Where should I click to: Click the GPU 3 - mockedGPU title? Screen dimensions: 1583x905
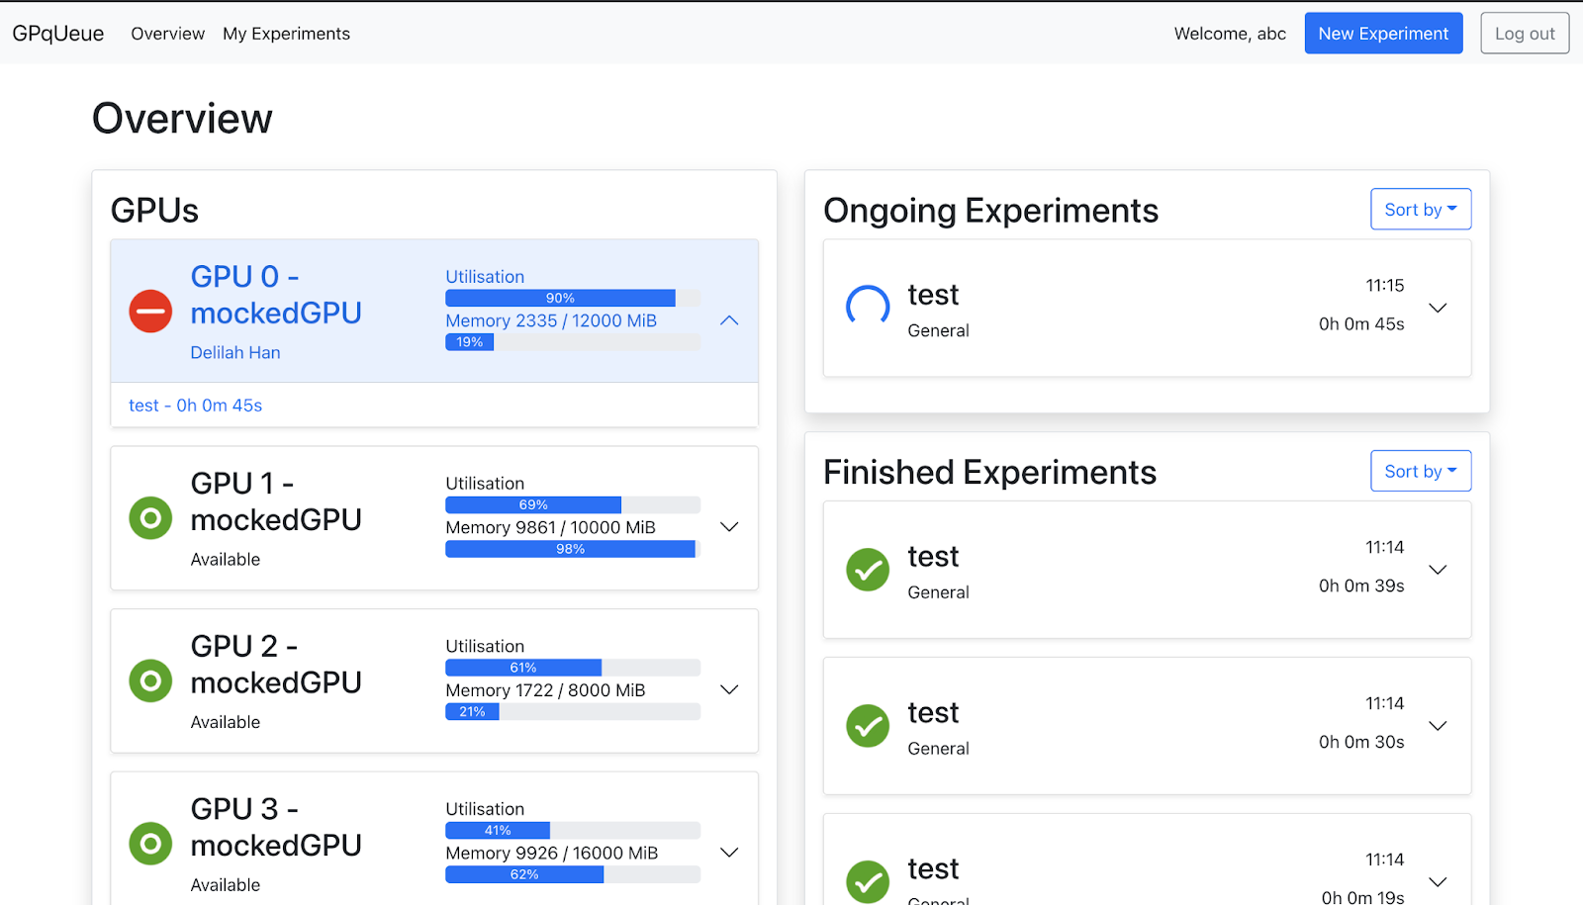(x=276, y=827)
